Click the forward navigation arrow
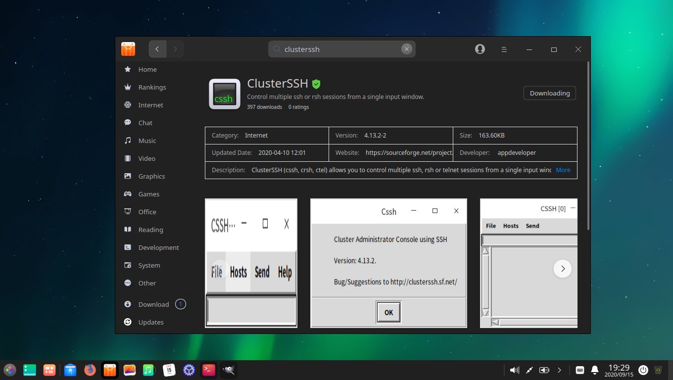673x380 pixels. click(x=175, y=49)
